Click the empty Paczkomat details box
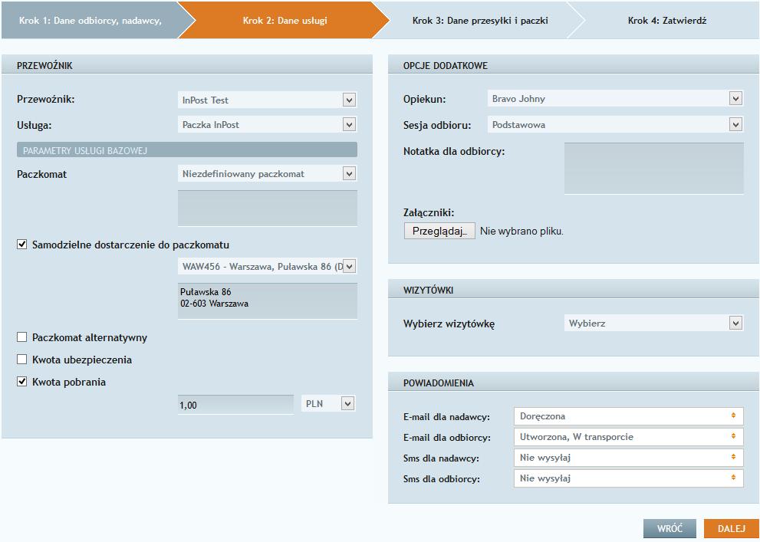Screen dimensions: 760x542 [267, 208]
